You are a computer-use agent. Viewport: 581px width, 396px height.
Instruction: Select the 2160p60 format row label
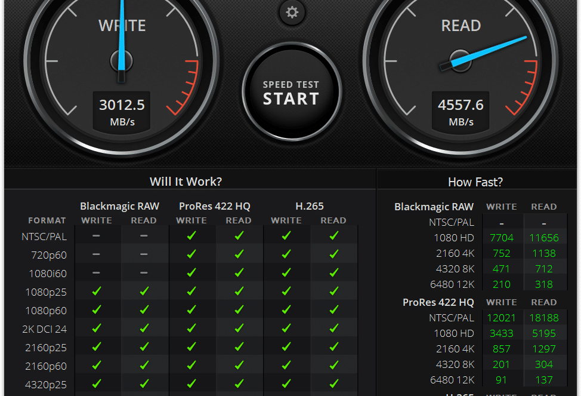[46, 366]
